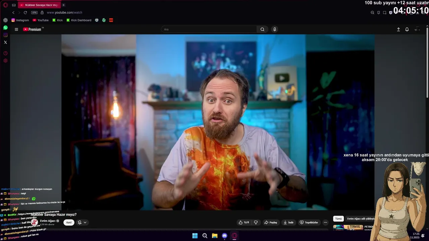This screenshot has height=241, width=429.
Task: Open the red square icon bookmark
Action: pyautogui.click(x=111, y=20)
